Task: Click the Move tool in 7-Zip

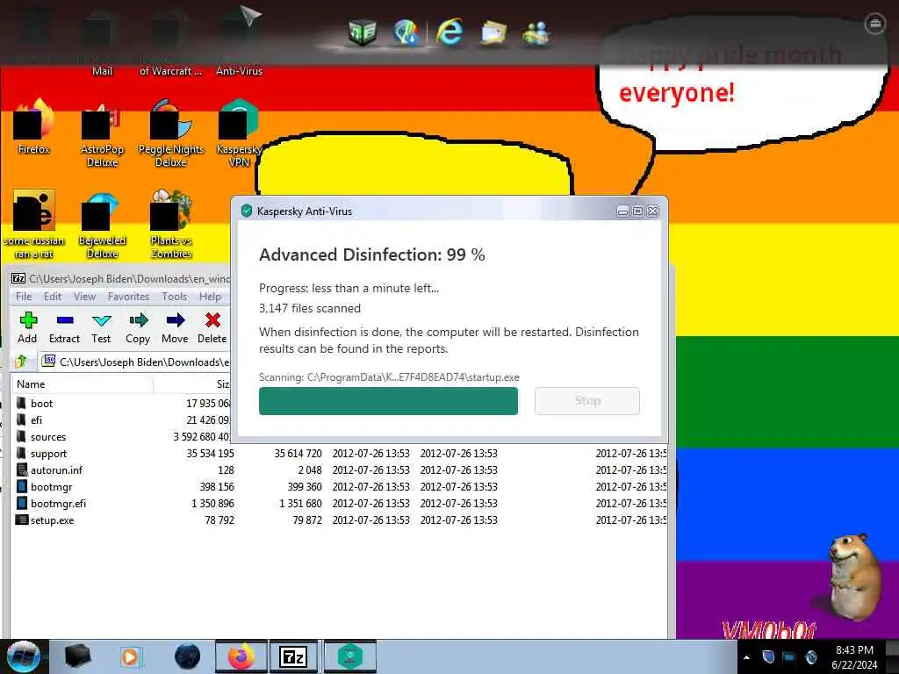Action: [x=175, y=328]
